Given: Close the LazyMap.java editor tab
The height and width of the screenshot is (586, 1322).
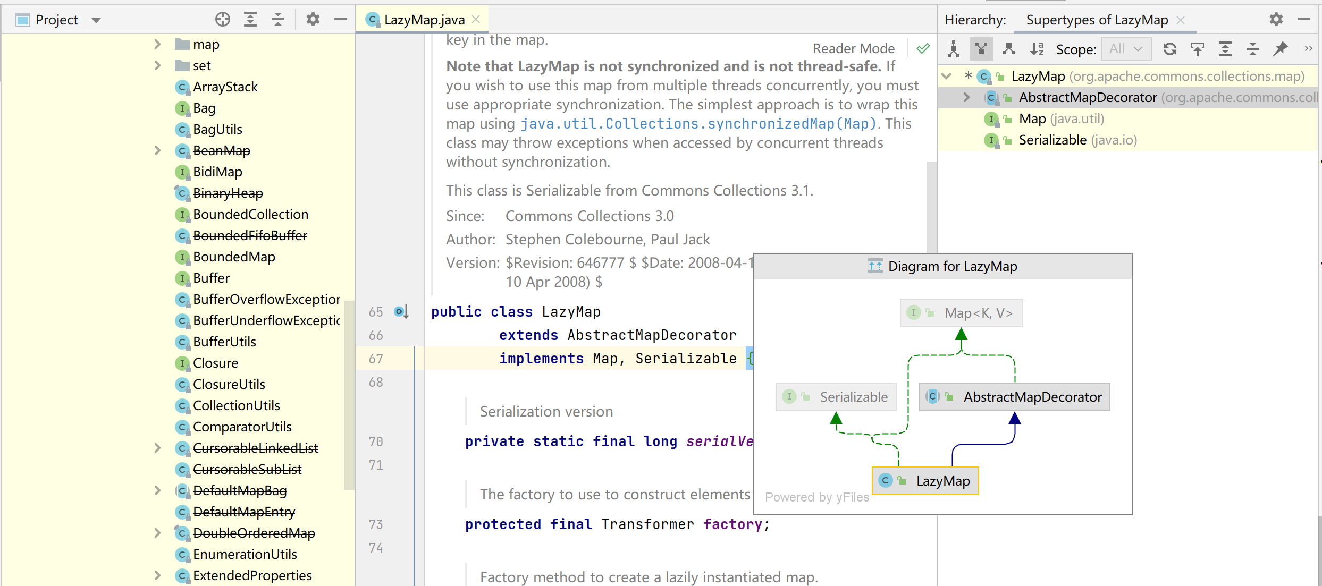Looking at the screenshot, I should (476, 20).
